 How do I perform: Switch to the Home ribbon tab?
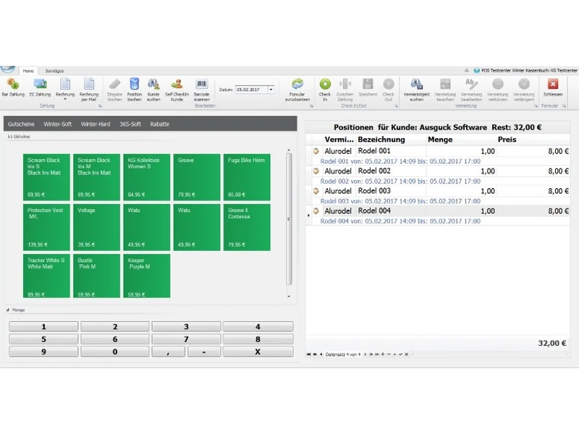(28, 71)
